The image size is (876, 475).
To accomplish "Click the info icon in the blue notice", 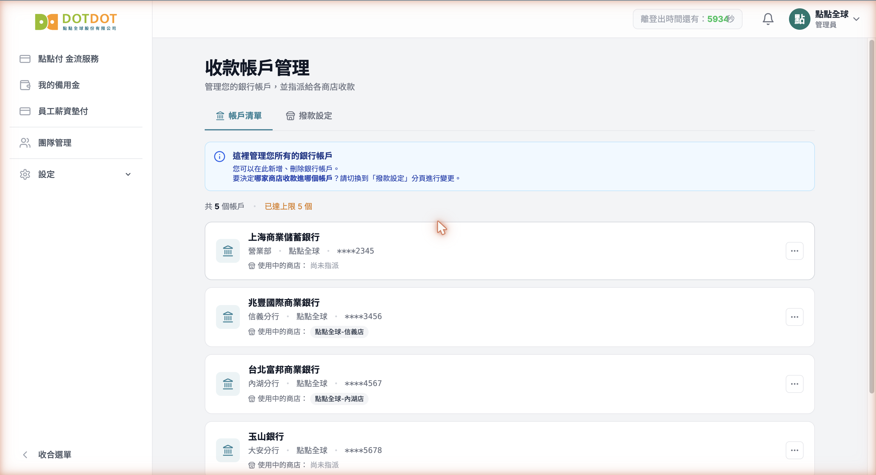I will click(219, 156).
